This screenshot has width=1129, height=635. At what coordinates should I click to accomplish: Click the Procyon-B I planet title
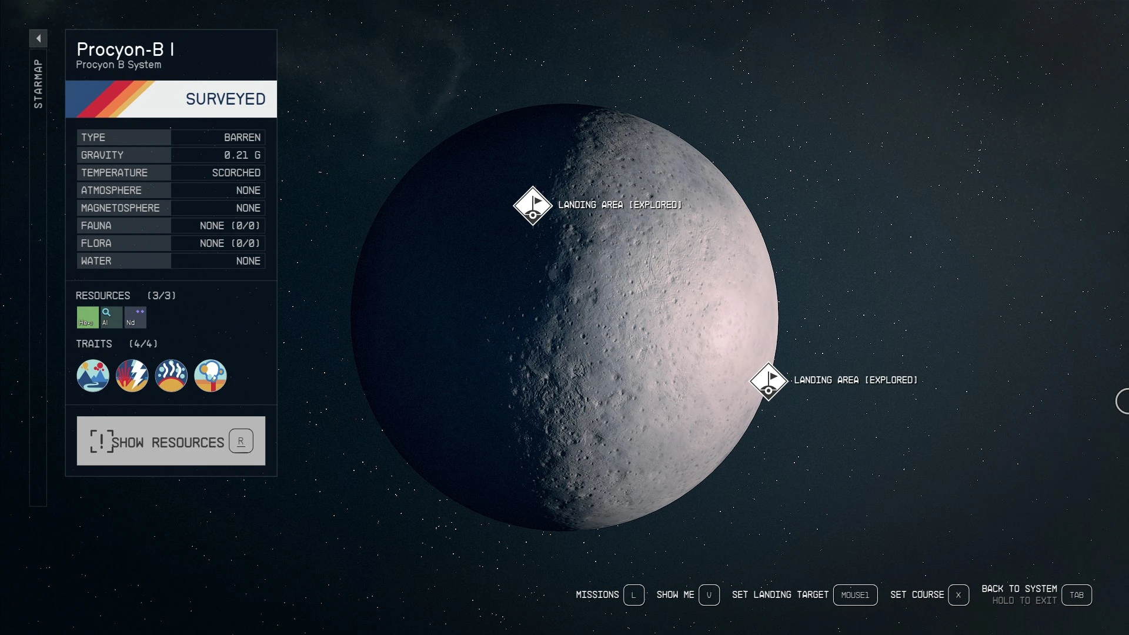point(125,49)
